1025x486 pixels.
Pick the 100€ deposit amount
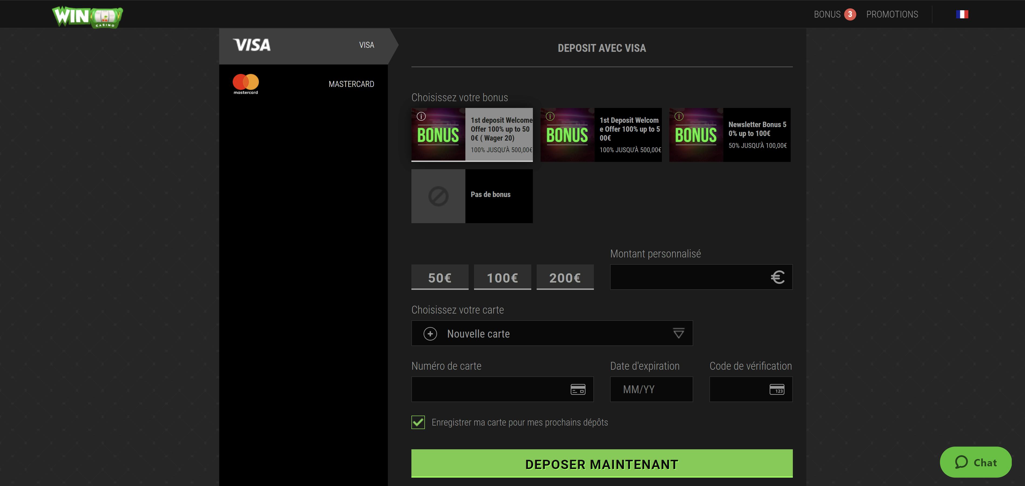click(x=502, y=277)
